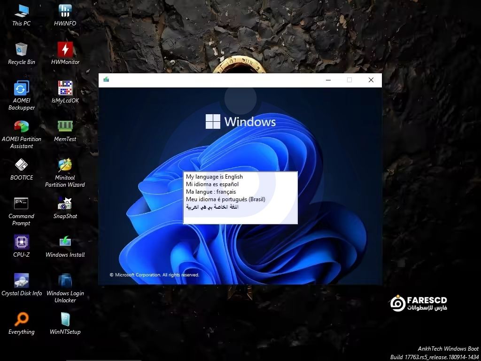Open the Windows Install shortcut
Screen dimensions: 481x361
[65, 242]
